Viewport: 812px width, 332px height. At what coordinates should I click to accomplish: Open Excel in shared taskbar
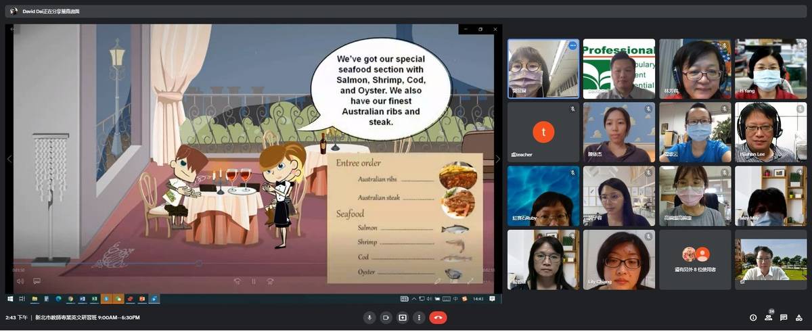[94, 298]
